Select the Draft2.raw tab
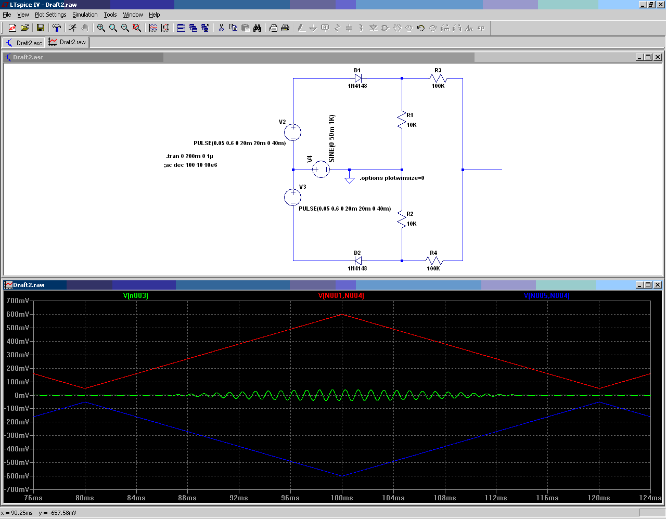 coord(68,42)
